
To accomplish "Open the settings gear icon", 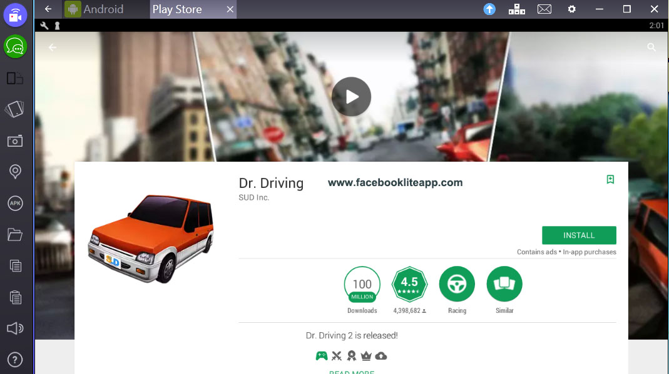I will pyautogui.click(x=572, y=9).
